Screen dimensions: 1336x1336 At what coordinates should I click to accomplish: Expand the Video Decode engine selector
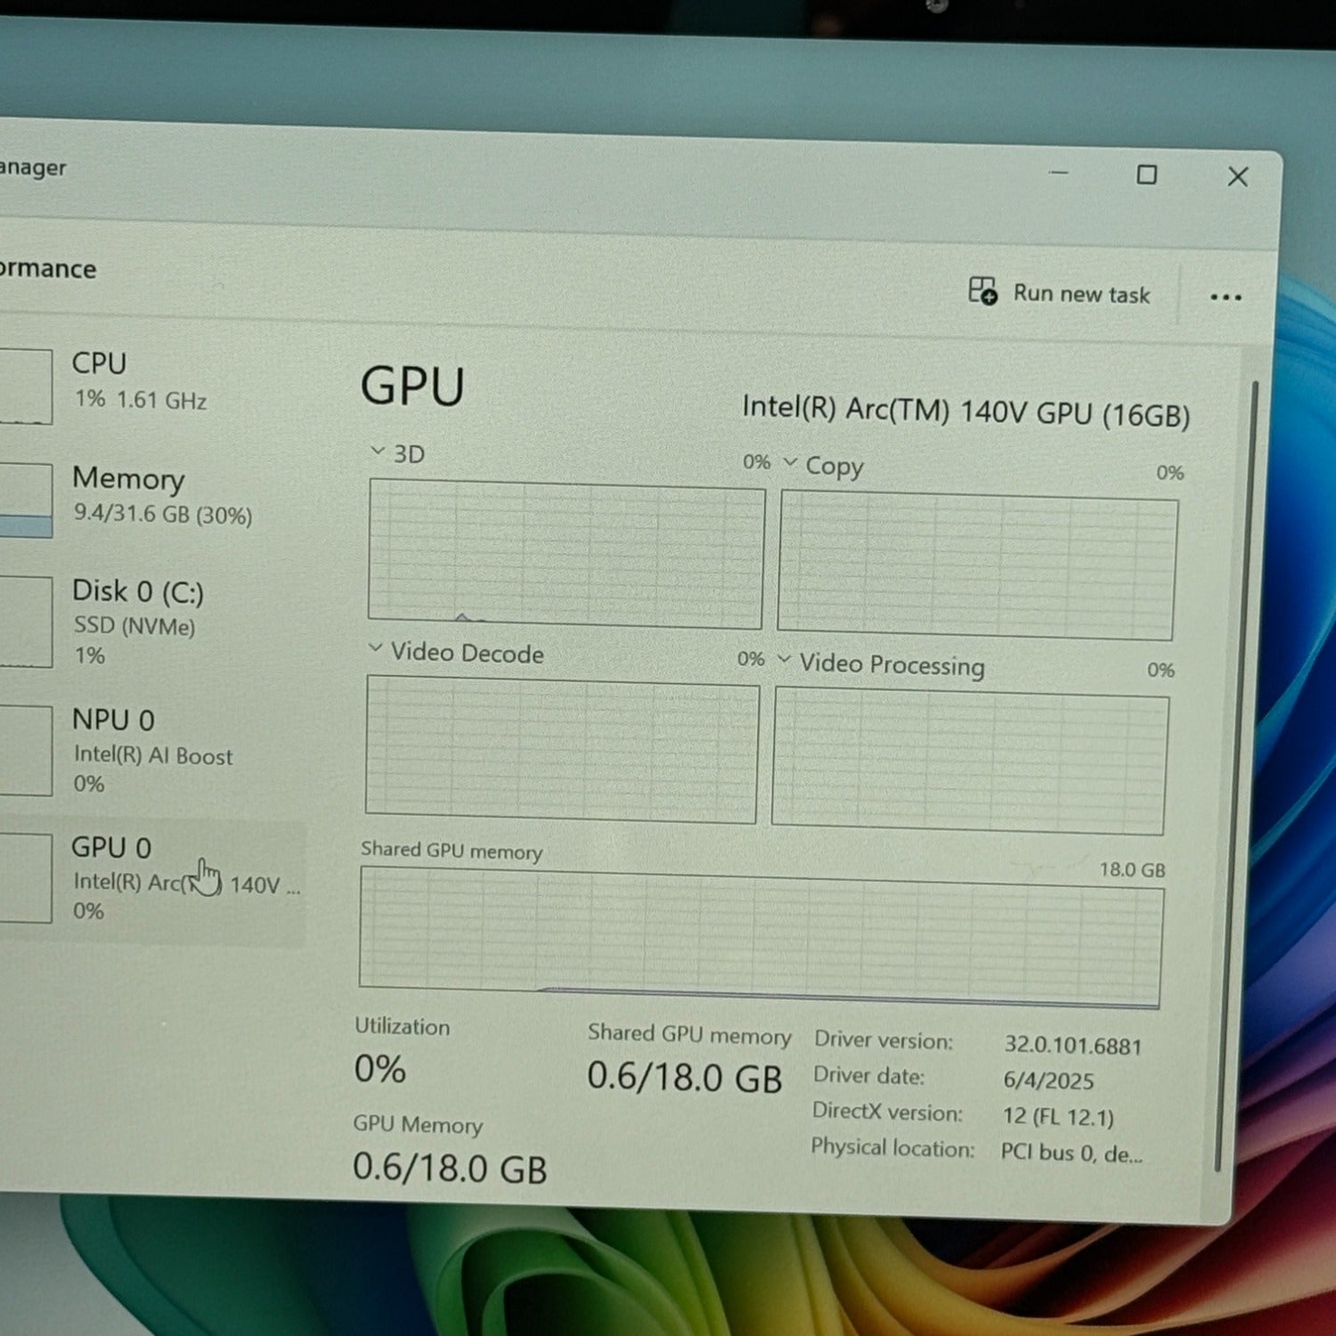tap(376, 648)
